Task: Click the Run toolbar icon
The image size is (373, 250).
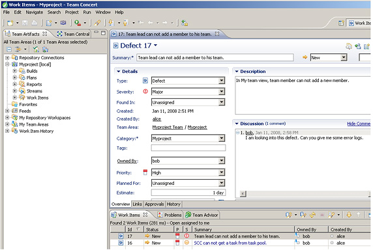Action: tap(78, 23)
